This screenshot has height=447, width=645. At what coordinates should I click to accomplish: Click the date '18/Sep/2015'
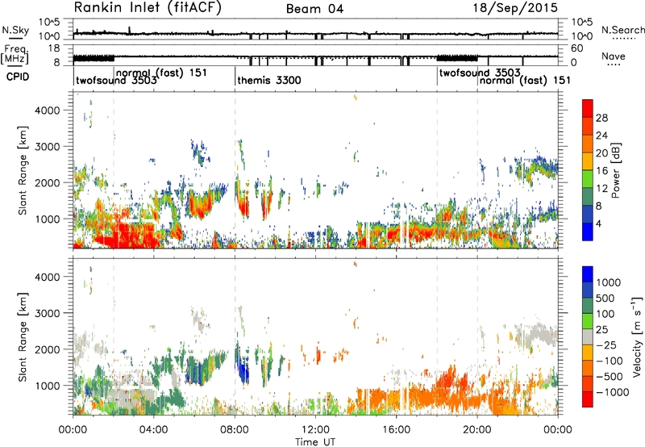tap(515, 8)
